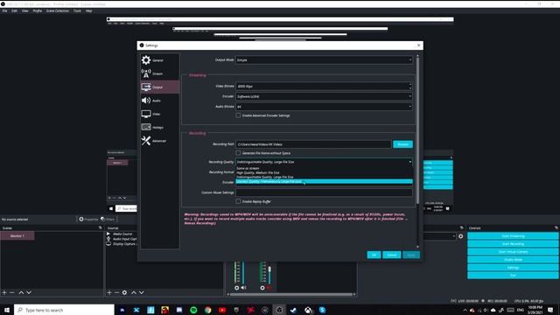The width and height of the screenshot is (560, 315).
Task: Add a new source with plus icon
Action: pyautogui.click(x=109, y=292)
